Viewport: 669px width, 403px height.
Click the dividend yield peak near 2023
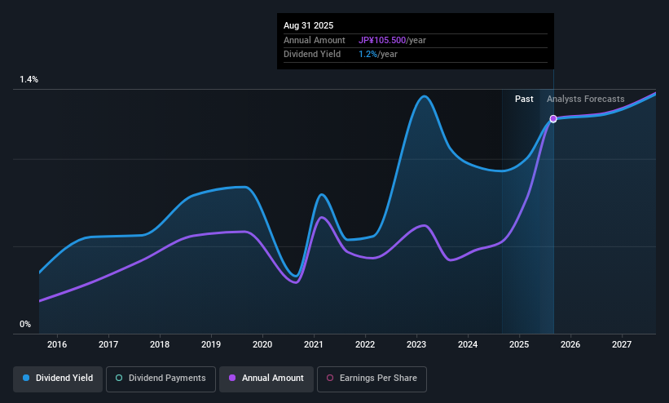point(424,96)
